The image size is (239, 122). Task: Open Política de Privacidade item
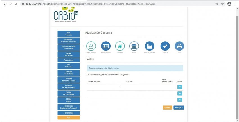pos(69,93)
